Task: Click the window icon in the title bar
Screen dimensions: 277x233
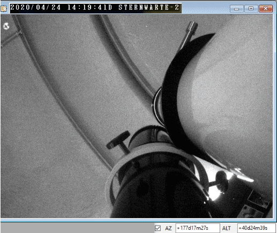Action: pyautogui.click(x=4, y=8)
